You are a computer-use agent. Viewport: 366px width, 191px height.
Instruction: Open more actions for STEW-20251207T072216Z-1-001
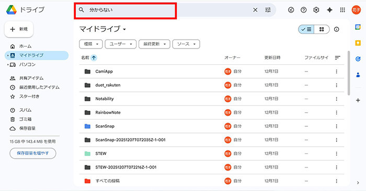(x=336, y=167)
